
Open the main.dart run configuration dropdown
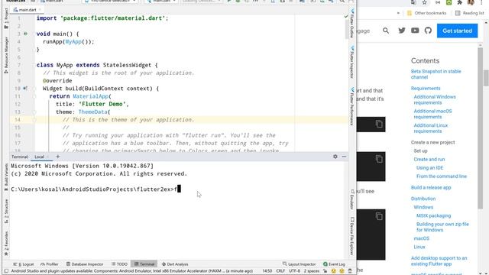pyautogui.click(x=162, y=2)
